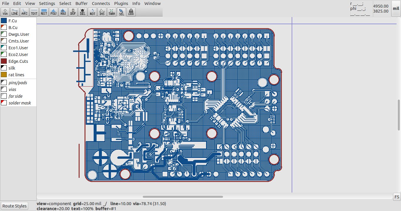The width and height of the screenshot is (401, 211).
Task: Activate the POLY polygon tool
Action: point(53,12)
